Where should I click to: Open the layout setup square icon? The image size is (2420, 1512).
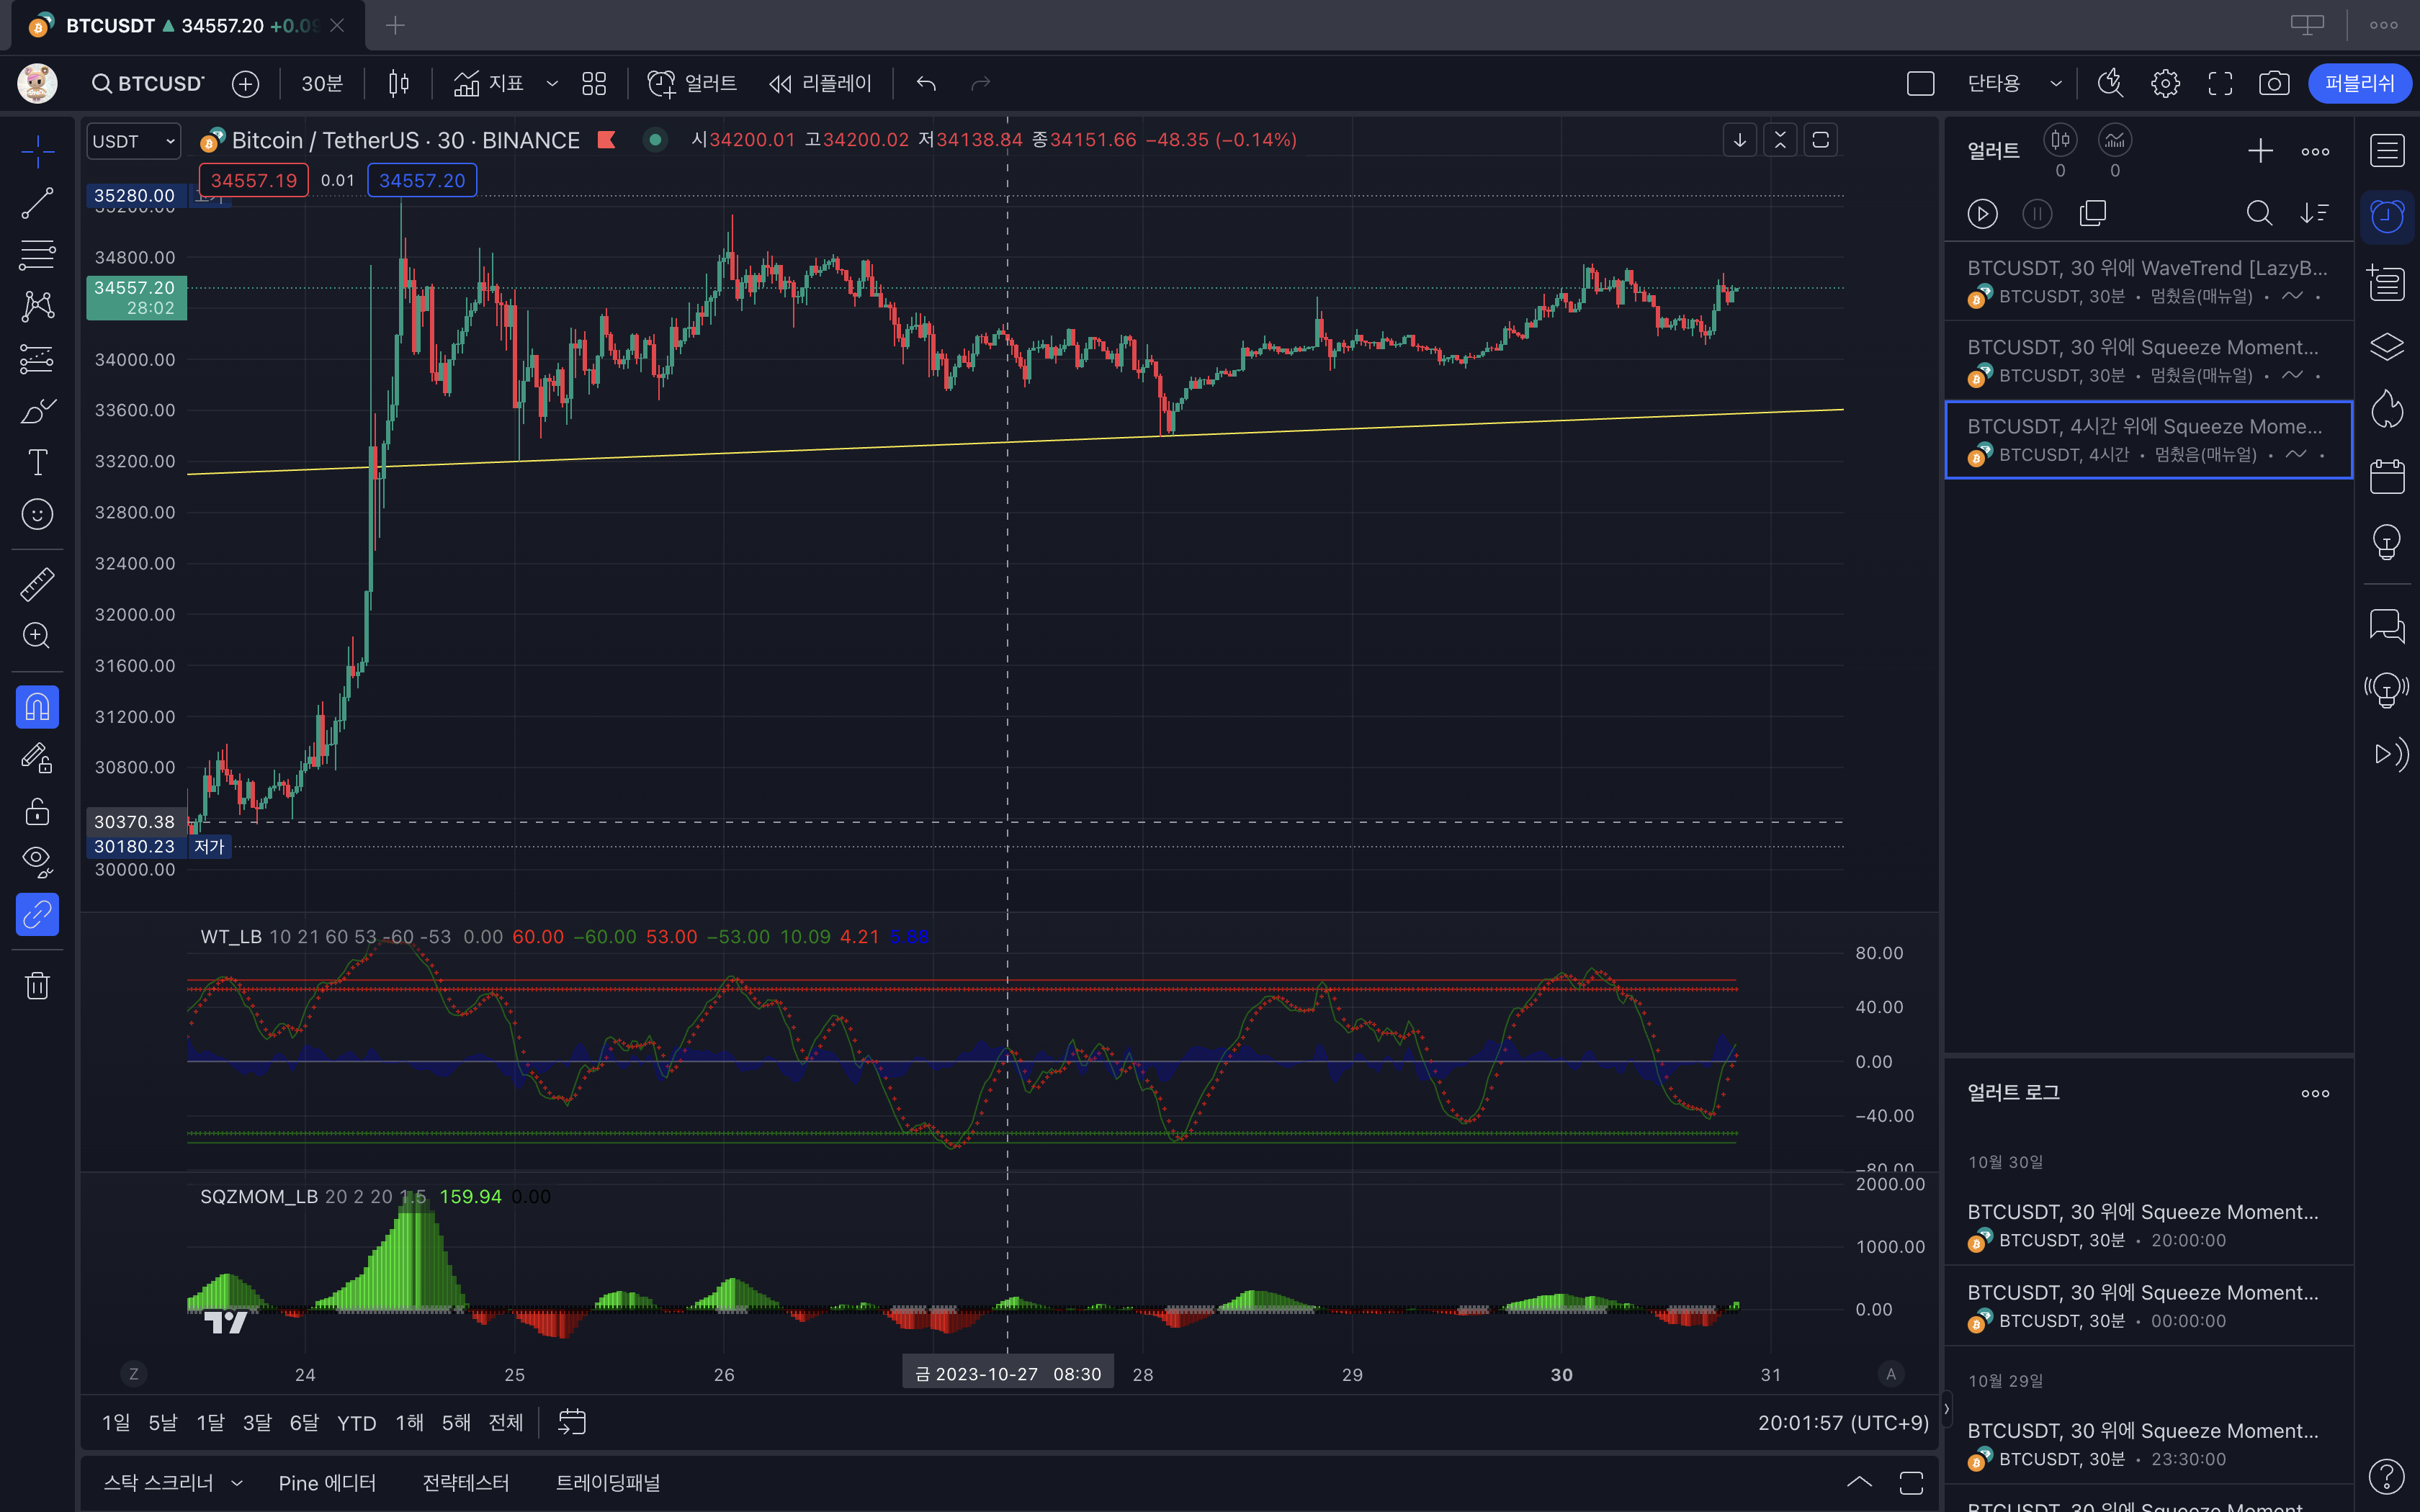(1921, 83)
